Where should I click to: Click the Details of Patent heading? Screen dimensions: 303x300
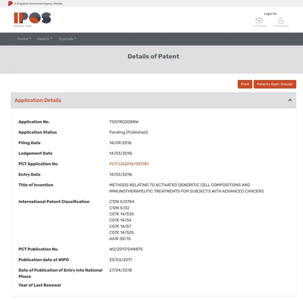point(153,57)
